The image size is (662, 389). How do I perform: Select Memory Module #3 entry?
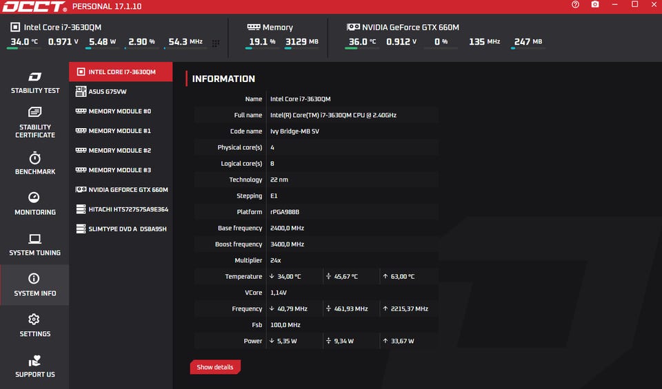(121, 170)
